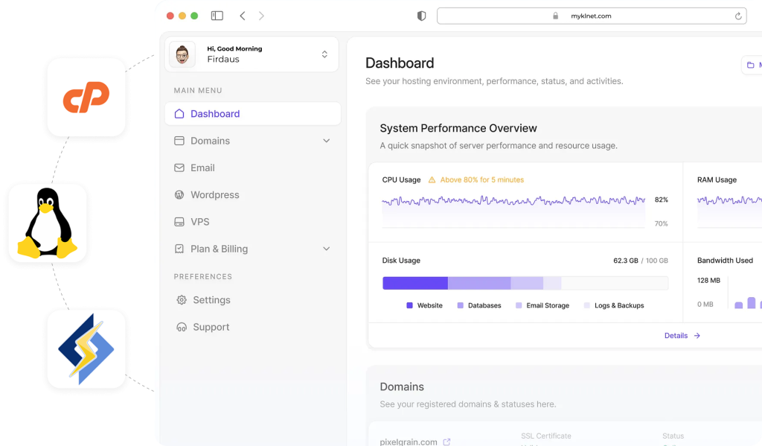Open the pixelgrain.com domain link

click(x=409, y=442)
